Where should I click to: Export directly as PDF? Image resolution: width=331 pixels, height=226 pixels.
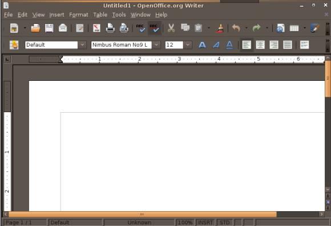(x=96, y=28)
